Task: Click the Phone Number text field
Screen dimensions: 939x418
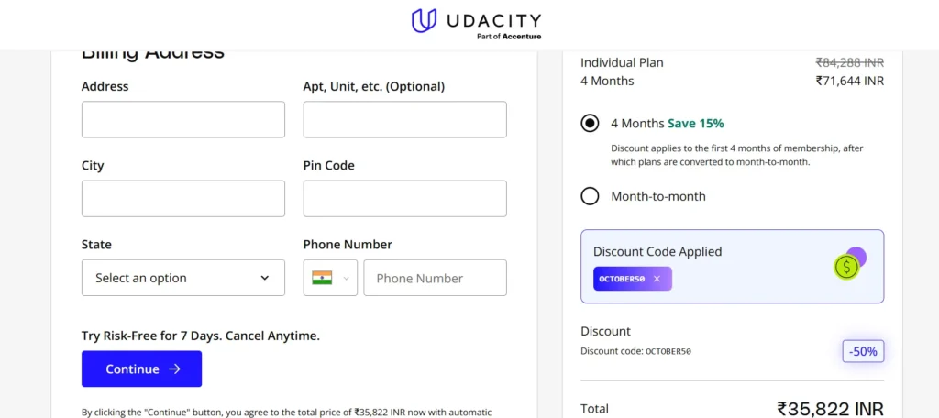Action: tap(435, 278)
